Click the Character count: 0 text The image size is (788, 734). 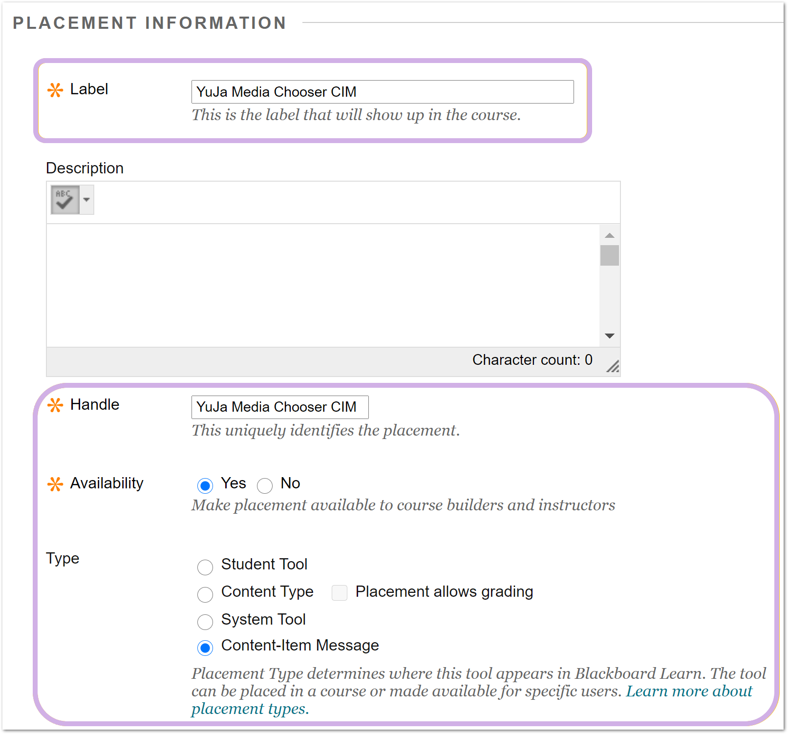tap(532, 360)
